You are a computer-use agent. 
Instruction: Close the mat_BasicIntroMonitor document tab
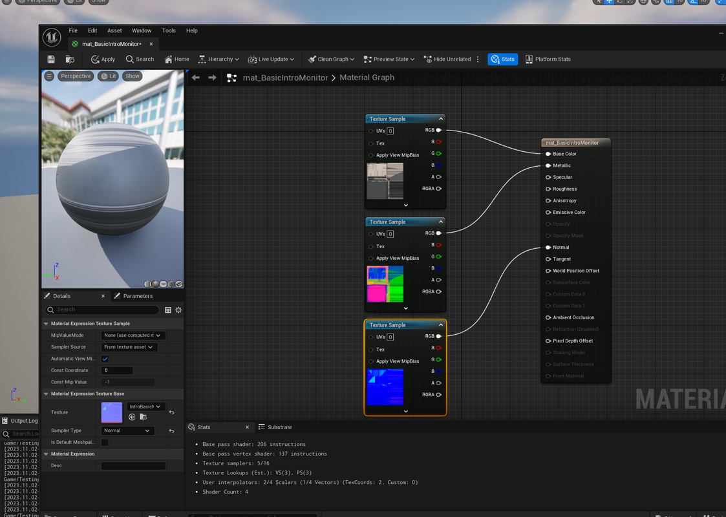coord(151,44)
